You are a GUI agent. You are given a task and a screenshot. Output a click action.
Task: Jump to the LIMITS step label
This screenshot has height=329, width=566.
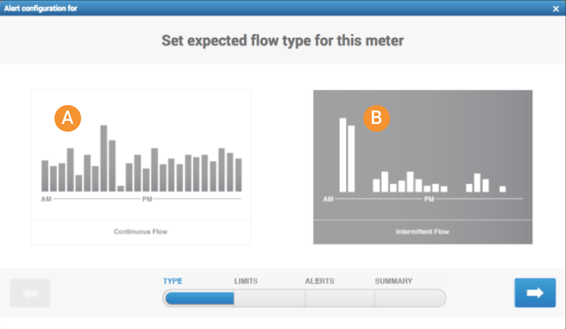click(246, 281)
